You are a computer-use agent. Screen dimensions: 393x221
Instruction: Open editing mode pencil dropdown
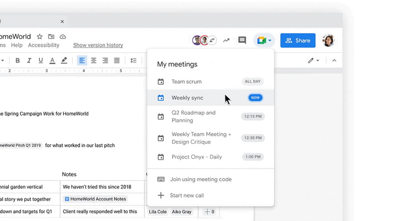(313, 60)
